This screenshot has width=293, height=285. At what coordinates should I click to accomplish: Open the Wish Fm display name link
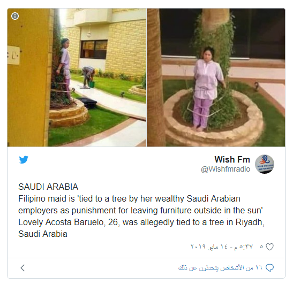[232, 159]
